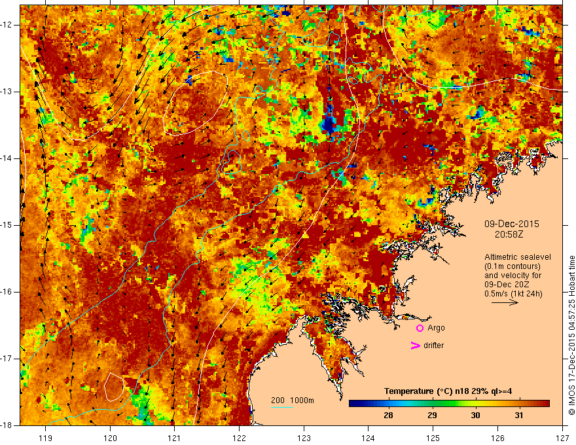Click latitude axis label -15
The height and width of the screenshot is (445, 576).
pos(7,225)
